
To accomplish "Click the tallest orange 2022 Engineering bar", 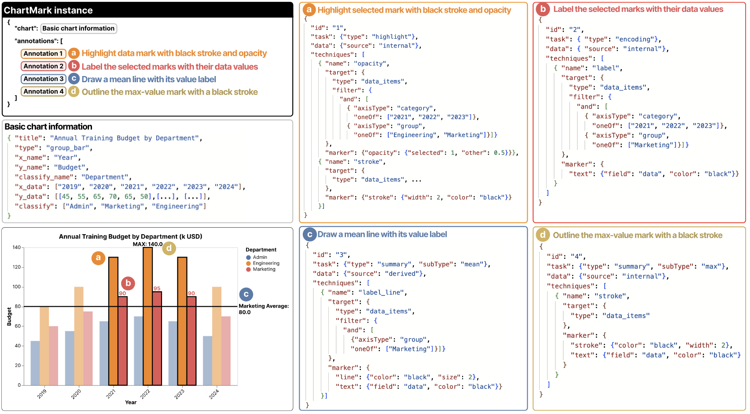I will [x=148, y=316].
